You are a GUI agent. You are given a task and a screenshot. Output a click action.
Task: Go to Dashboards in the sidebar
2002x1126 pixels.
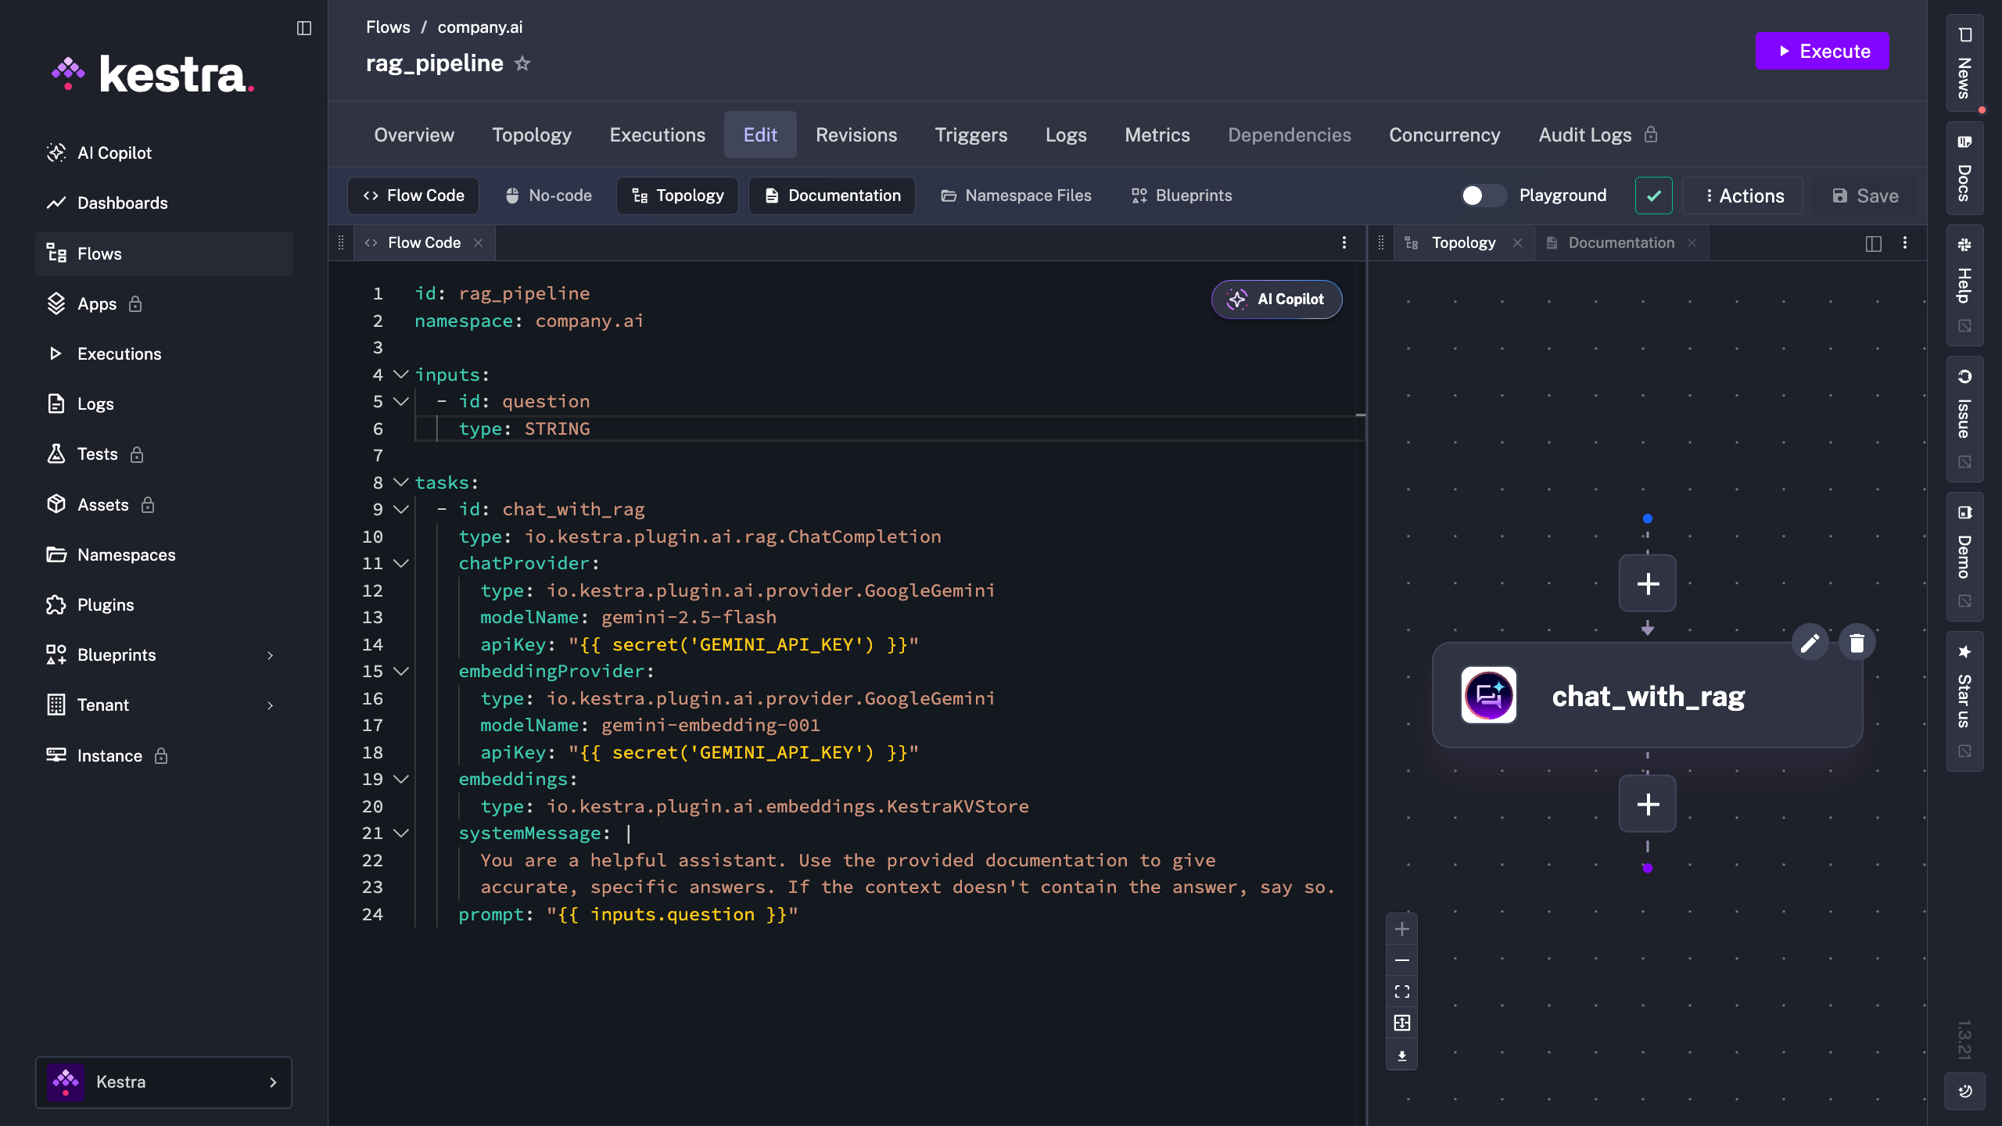164,203
